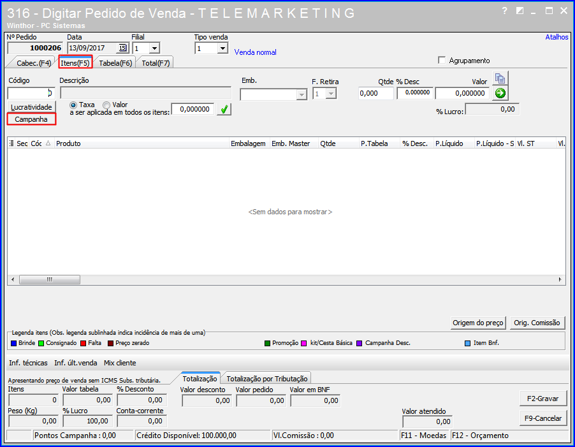Select the Totalização por Tributação tab
Screen dimensions: 575x447
(267, 378)
